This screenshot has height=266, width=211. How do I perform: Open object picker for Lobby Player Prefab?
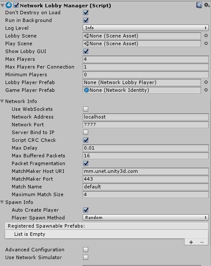pyautogui.click(x=206, y=82)
